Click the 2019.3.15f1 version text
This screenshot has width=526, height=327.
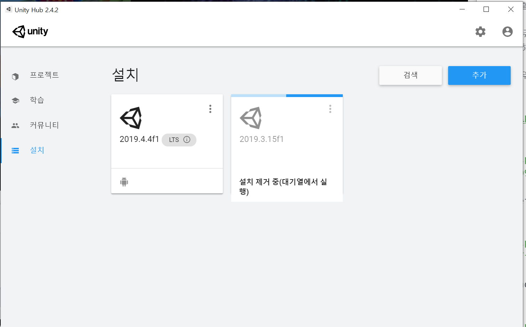coord(261,139)
